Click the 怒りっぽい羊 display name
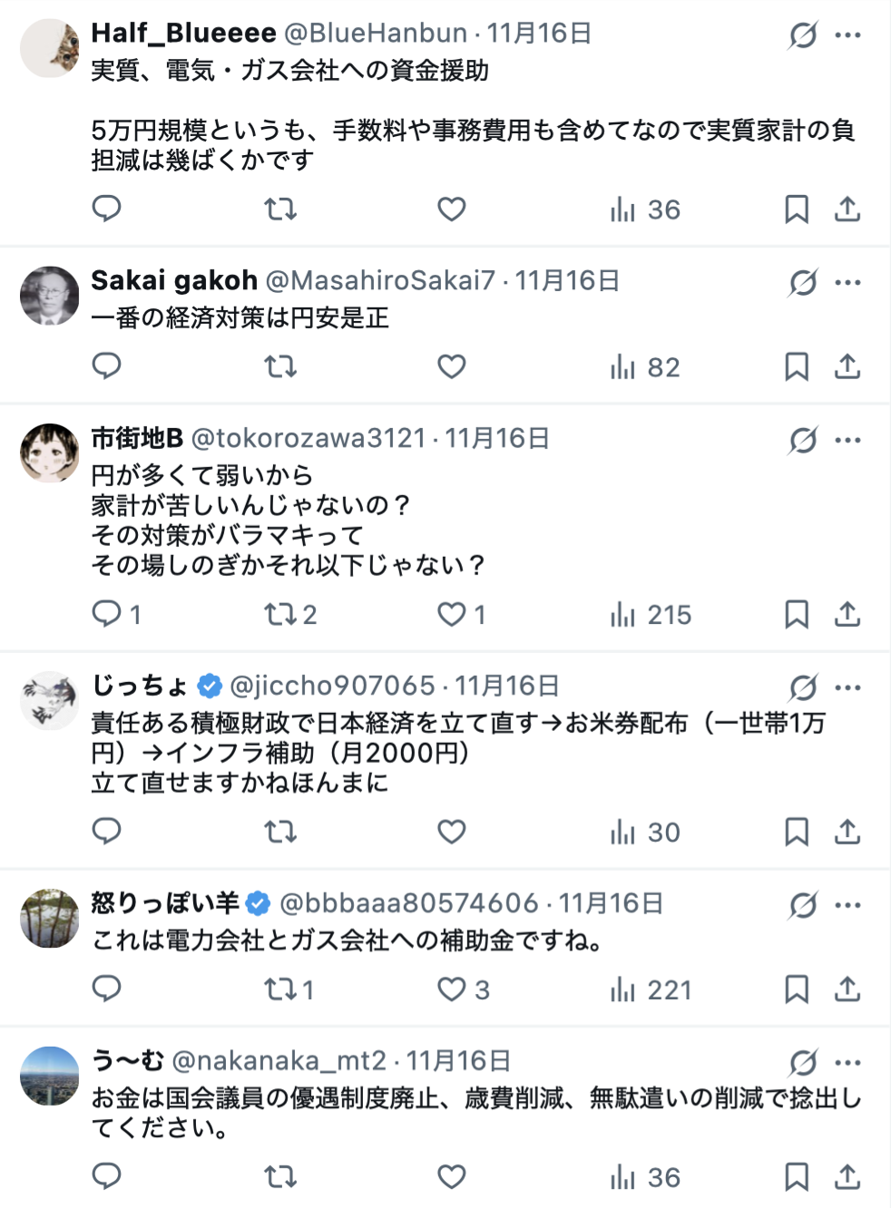Screen dimensions: 891x1208 pyautogui.click(x=165, y=903)
